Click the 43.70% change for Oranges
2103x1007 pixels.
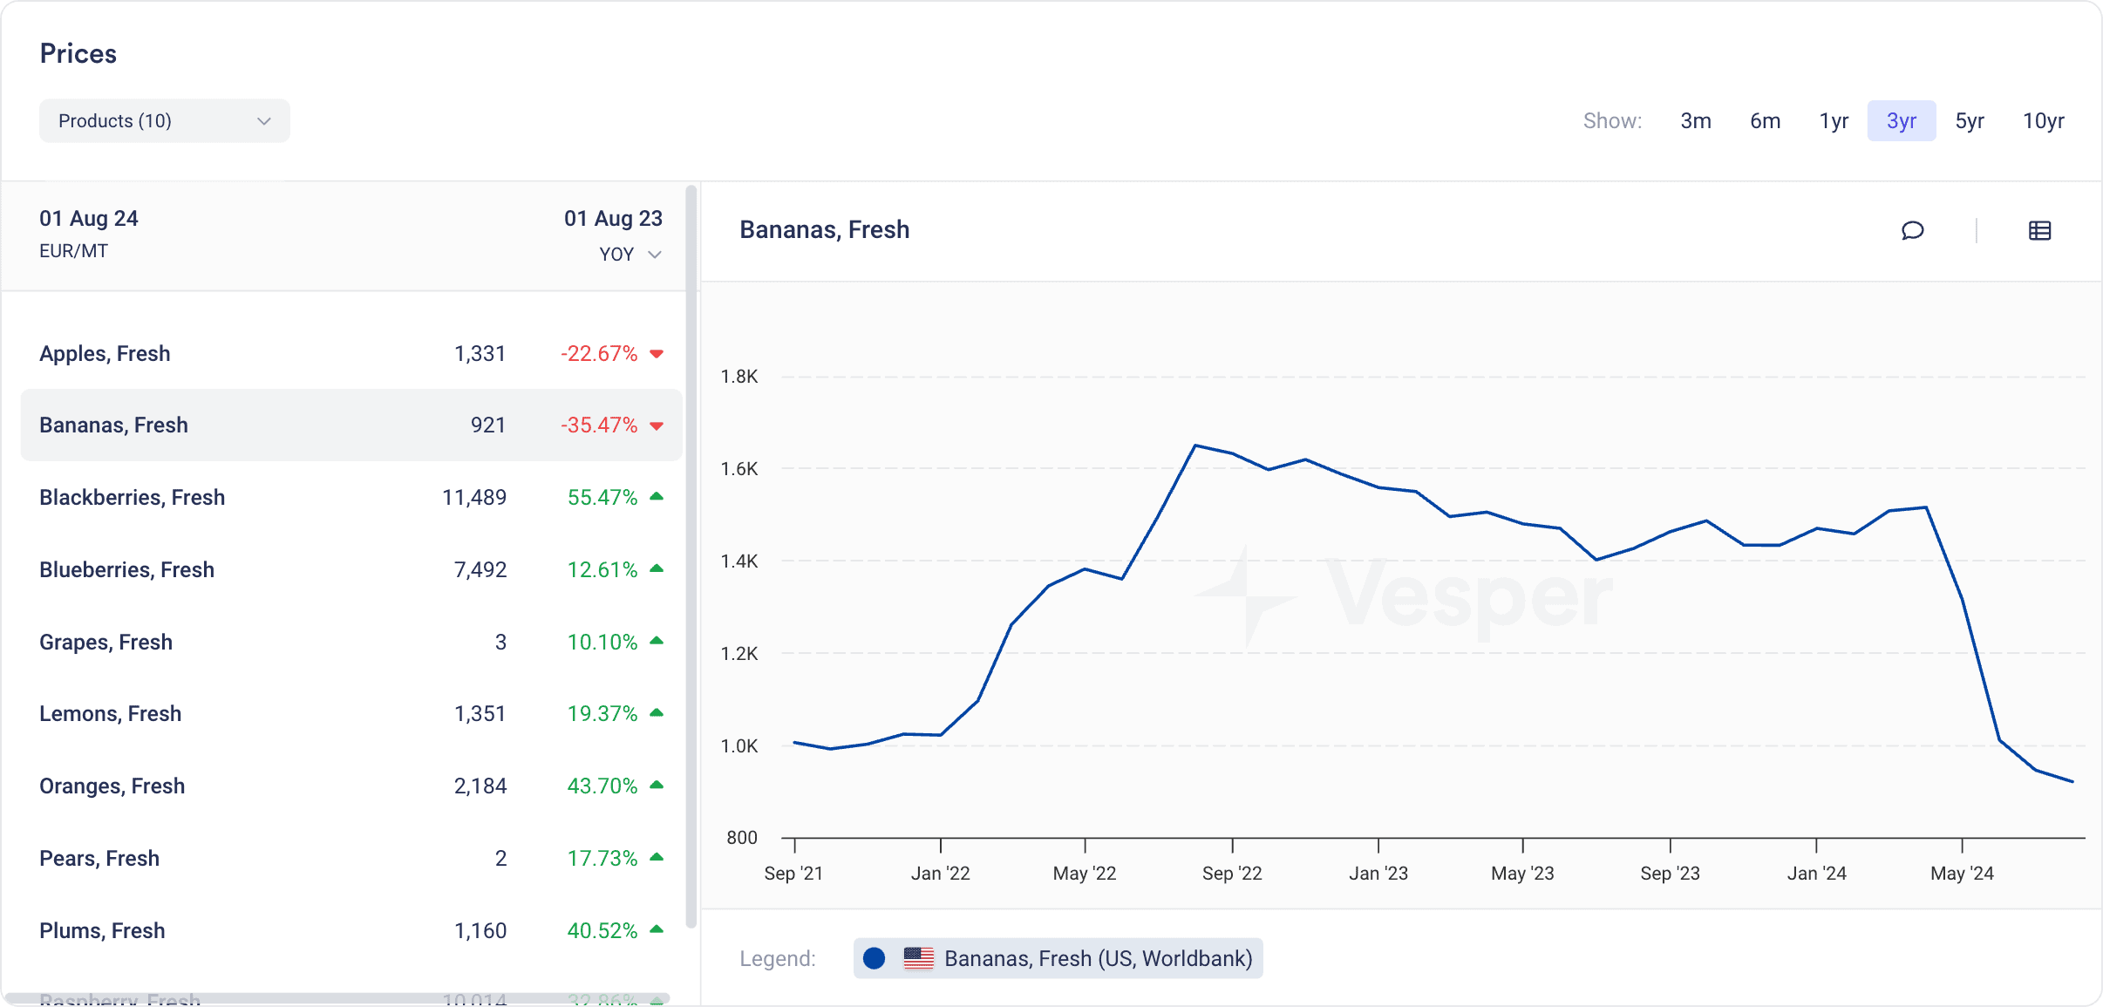[602, 786]
